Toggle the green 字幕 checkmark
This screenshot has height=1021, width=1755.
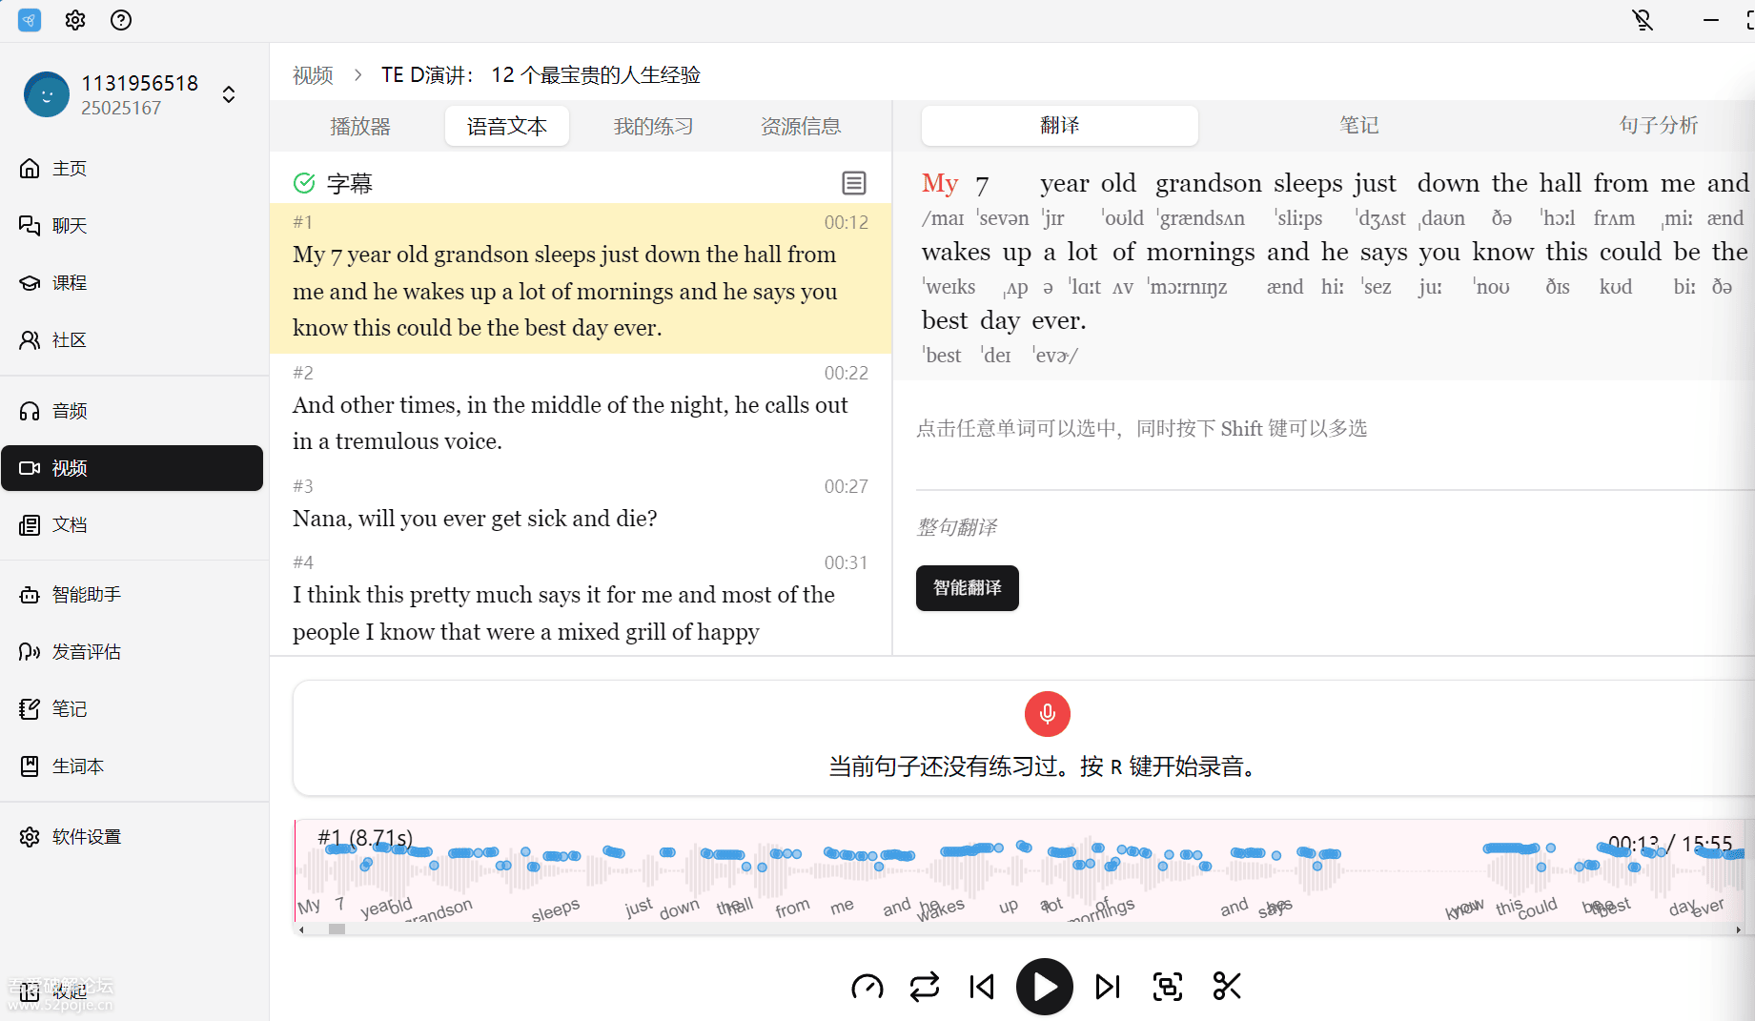[304, 183]
